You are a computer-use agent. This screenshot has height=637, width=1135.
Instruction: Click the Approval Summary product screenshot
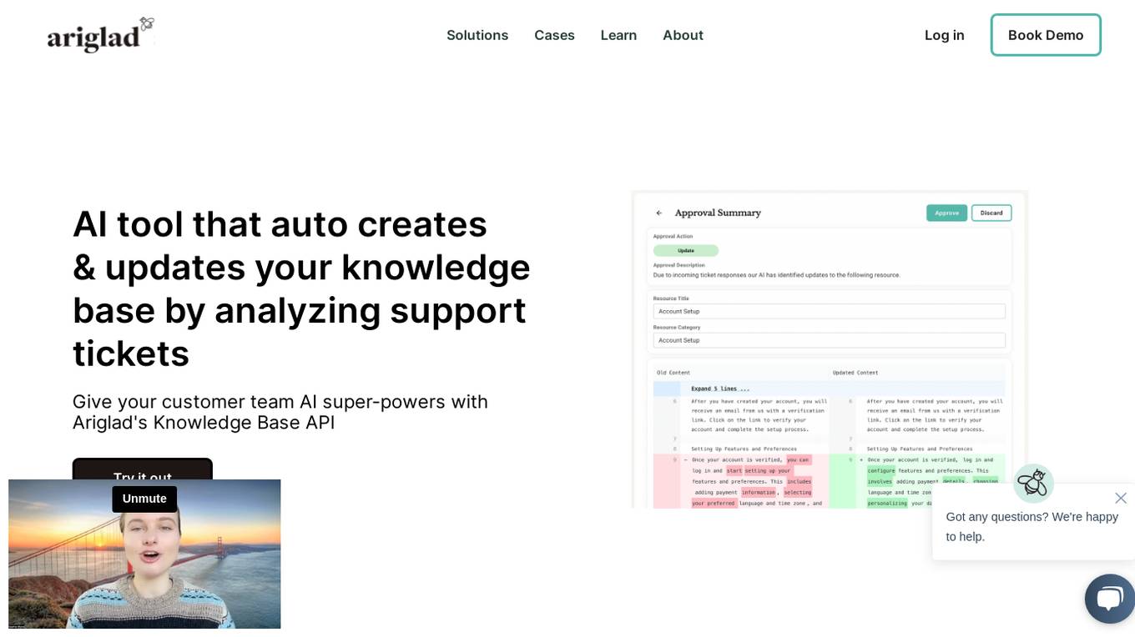click(830, 349)
